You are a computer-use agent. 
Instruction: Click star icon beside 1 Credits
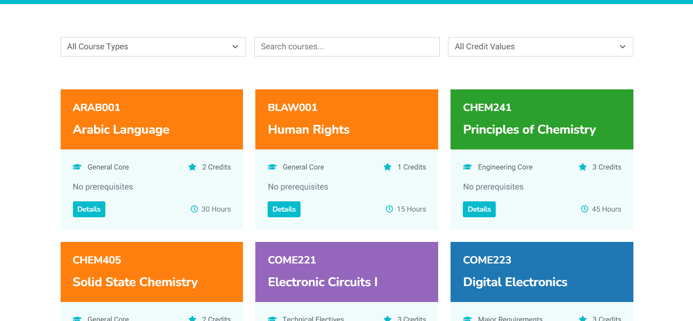click(x=387, y=167)
